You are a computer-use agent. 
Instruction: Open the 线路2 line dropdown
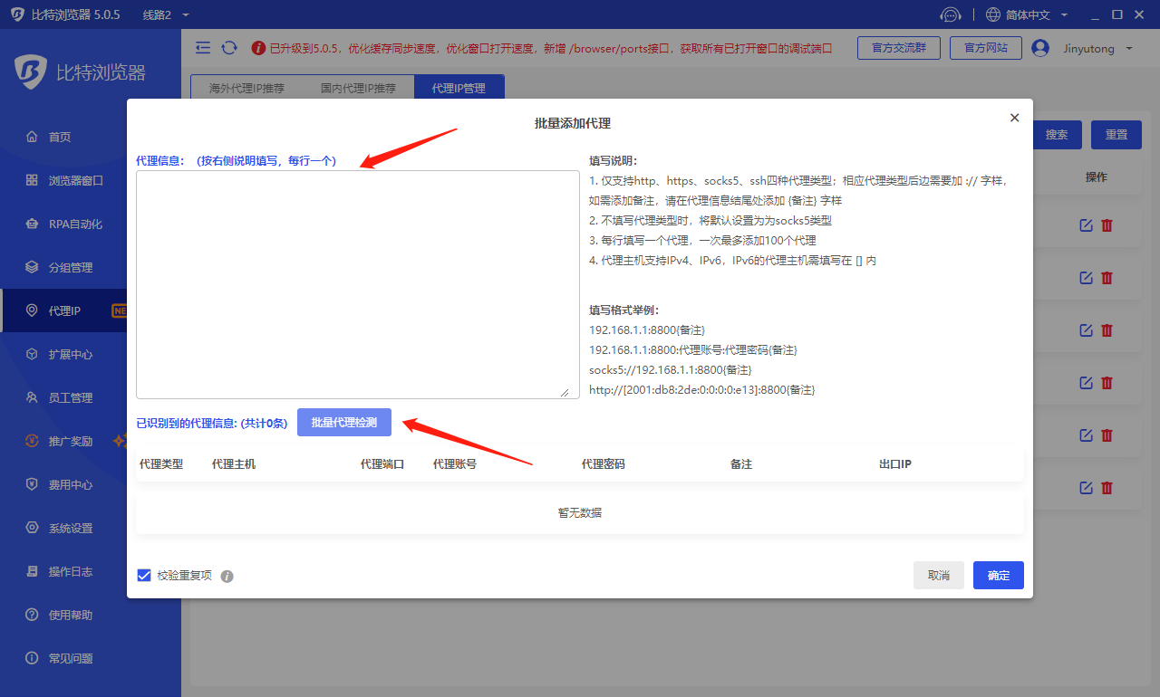coord(166,14)
